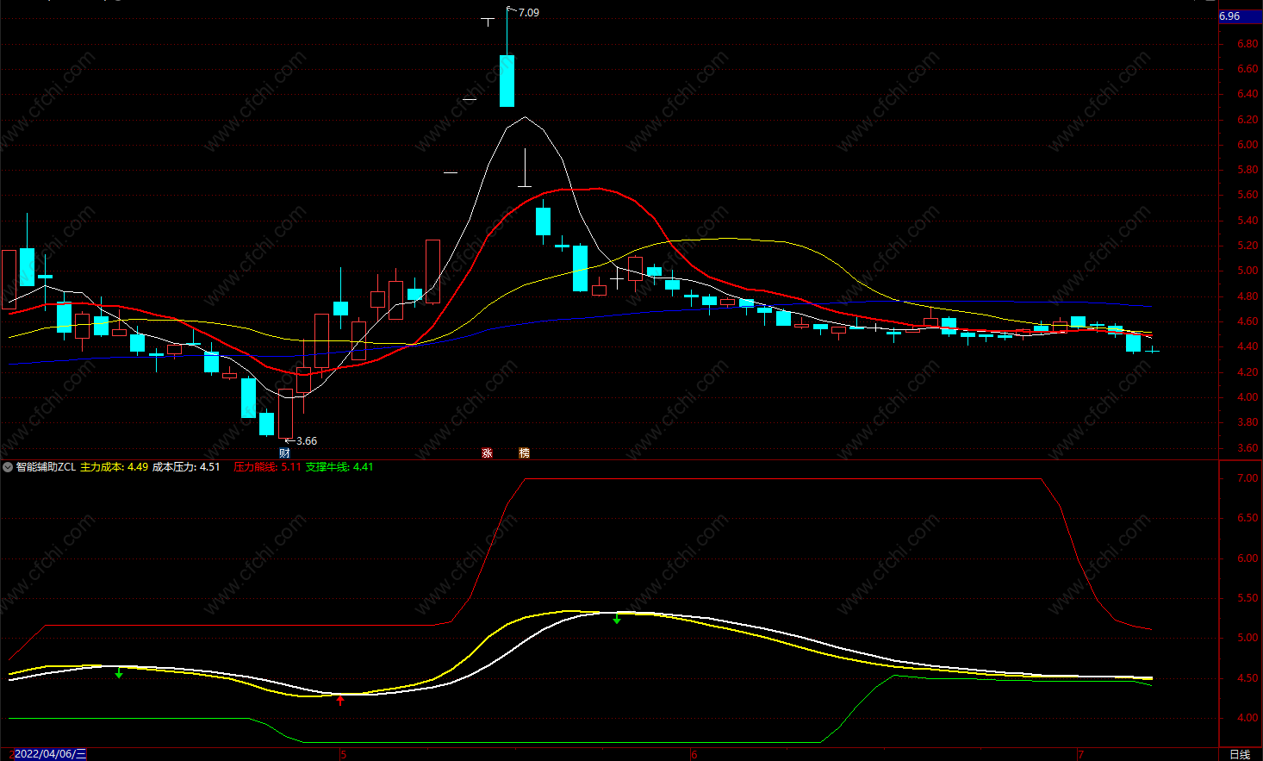
Task: Click the 3.66 low price label
Action: click(x=307, y=441)
